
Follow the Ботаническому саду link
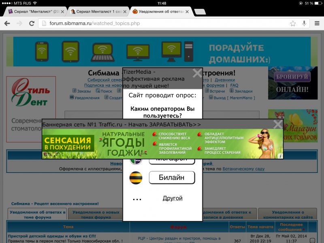pos(243,169)
